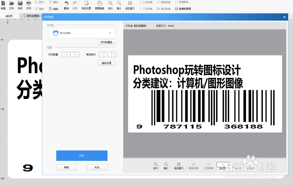Zoom in on print preview (放大)
293x186 pixels.
[x=156, y=166]
